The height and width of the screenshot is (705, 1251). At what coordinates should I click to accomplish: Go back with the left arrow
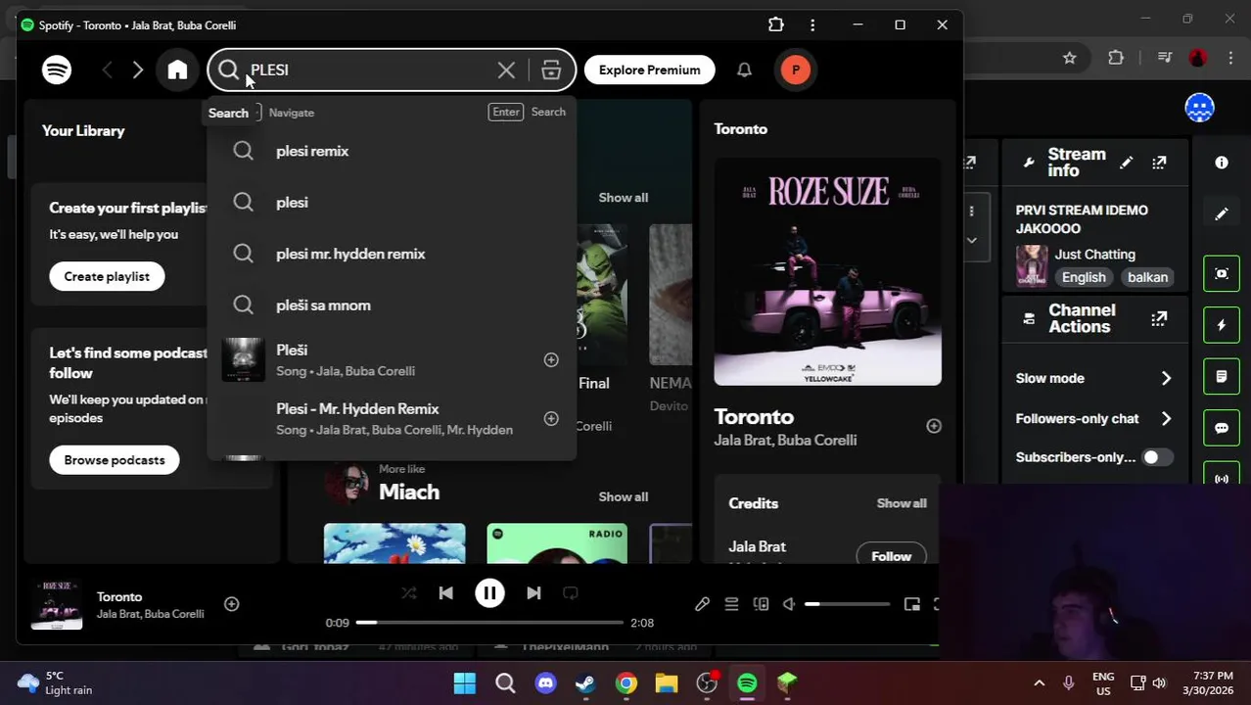(108, 70)
